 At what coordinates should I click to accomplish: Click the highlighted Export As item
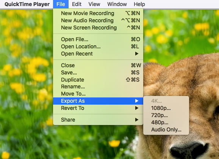(98, 101)
